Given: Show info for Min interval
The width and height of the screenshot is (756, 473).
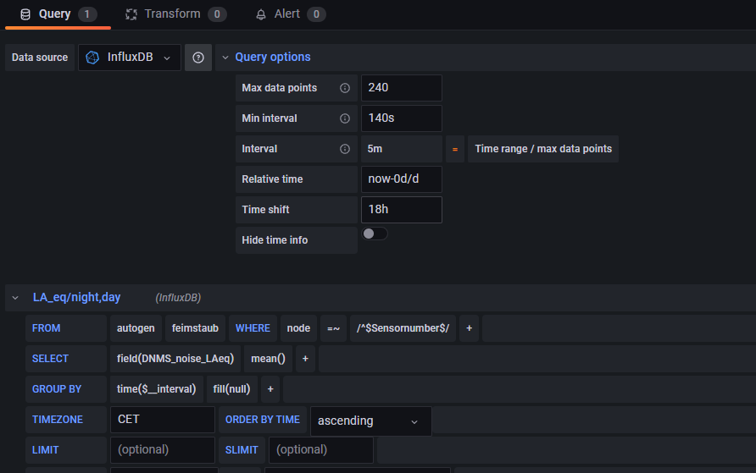Looking at the screenshot, I should pyautogui.click(x=345, y=118).
